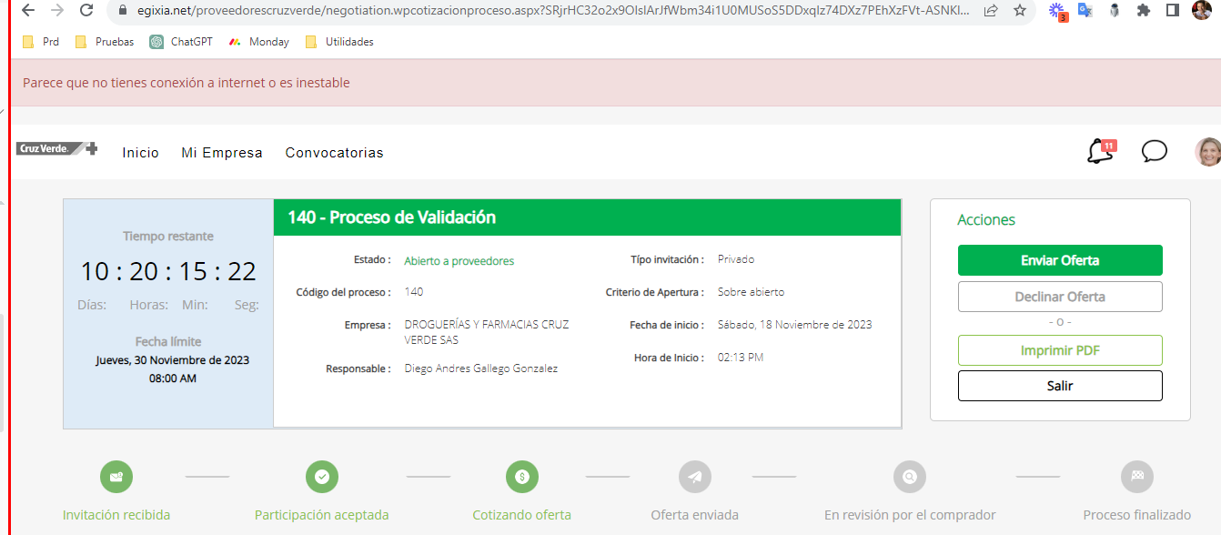Click the user profile avatar photo
Screen dimensions: 1221x535
1207,152
